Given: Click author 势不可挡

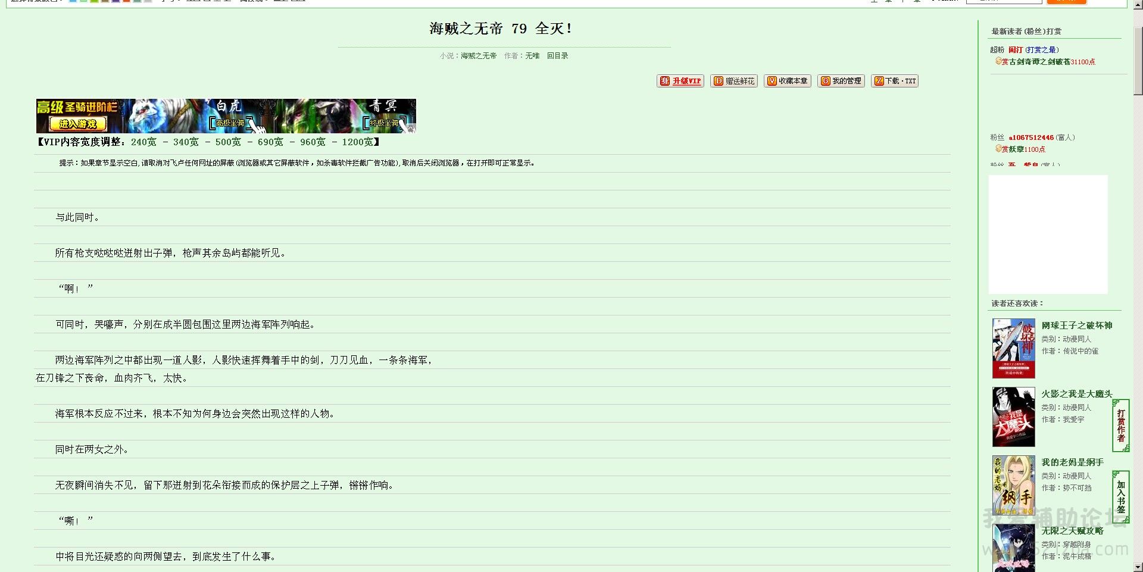Looking at the screenshot, I should [1077, 488].
